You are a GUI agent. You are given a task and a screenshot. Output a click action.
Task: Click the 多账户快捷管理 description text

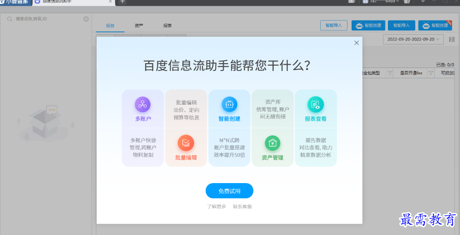(143, 147)
